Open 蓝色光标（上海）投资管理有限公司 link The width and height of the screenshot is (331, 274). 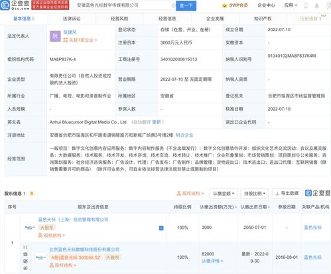tap(74, 220)
